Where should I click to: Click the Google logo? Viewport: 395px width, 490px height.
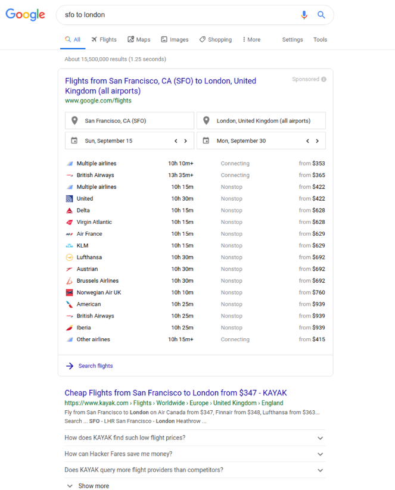coord(26,15)
